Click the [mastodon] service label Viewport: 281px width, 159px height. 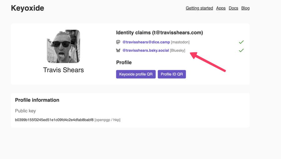click(180, 42)
